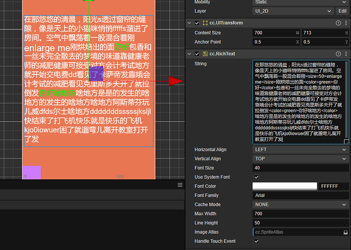
Task: Open Cache Mode dropdown
Action: pyautogui.click(x=301, y=205)
